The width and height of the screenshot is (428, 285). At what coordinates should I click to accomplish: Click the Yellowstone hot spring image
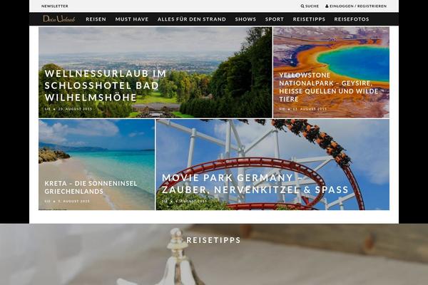pyautogui.click(x=332, y=72)
